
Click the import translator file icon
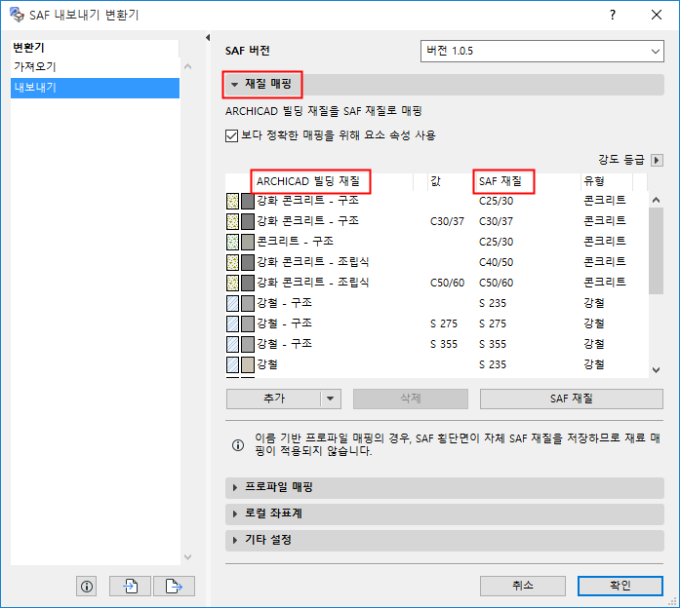click(130, 587)
